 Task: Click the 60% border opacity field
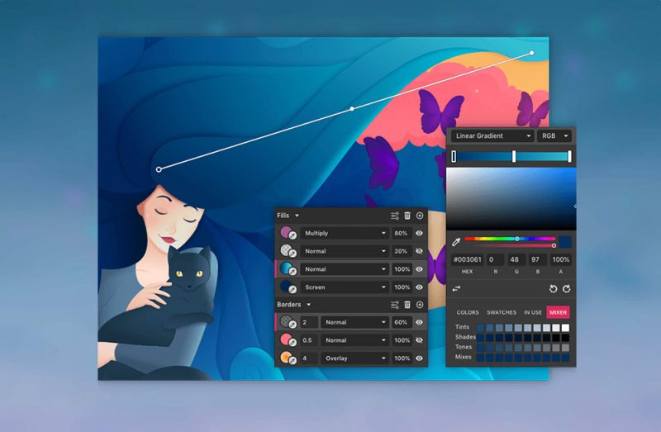click(401, 322)
